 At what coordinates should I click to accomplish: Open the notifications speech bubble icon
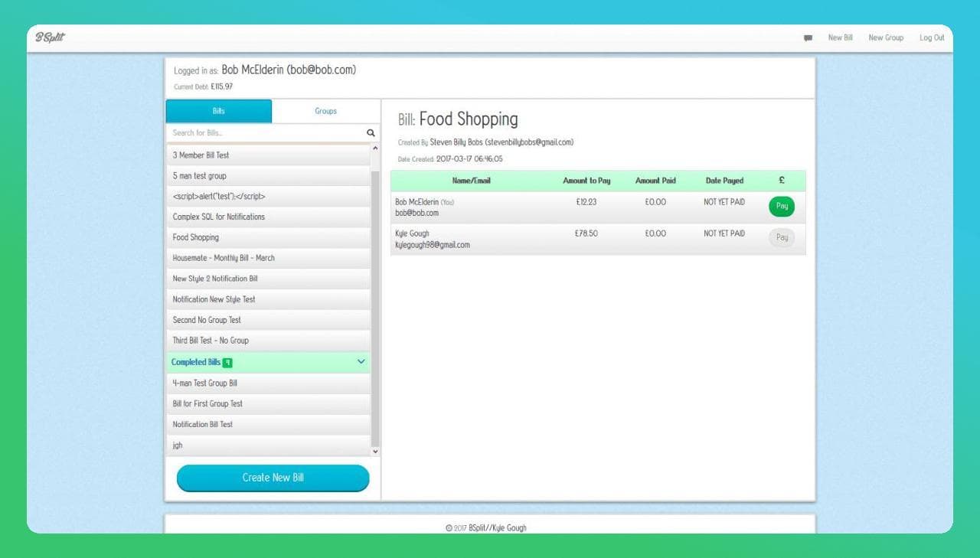point(808,38)
